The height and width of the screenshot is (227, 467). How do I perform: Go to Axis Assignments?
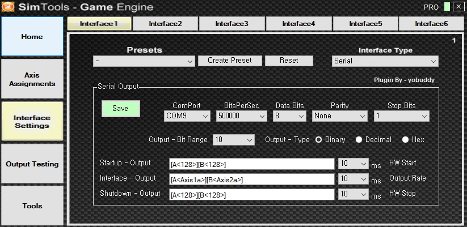[x=32, y=79]
